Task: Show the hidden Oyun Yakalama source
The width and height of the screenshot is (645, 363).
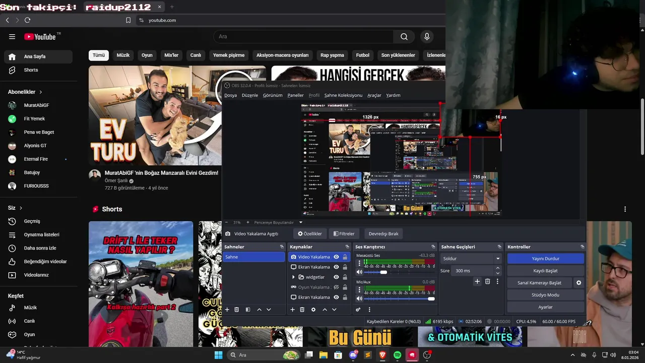Action: (336, 287)
